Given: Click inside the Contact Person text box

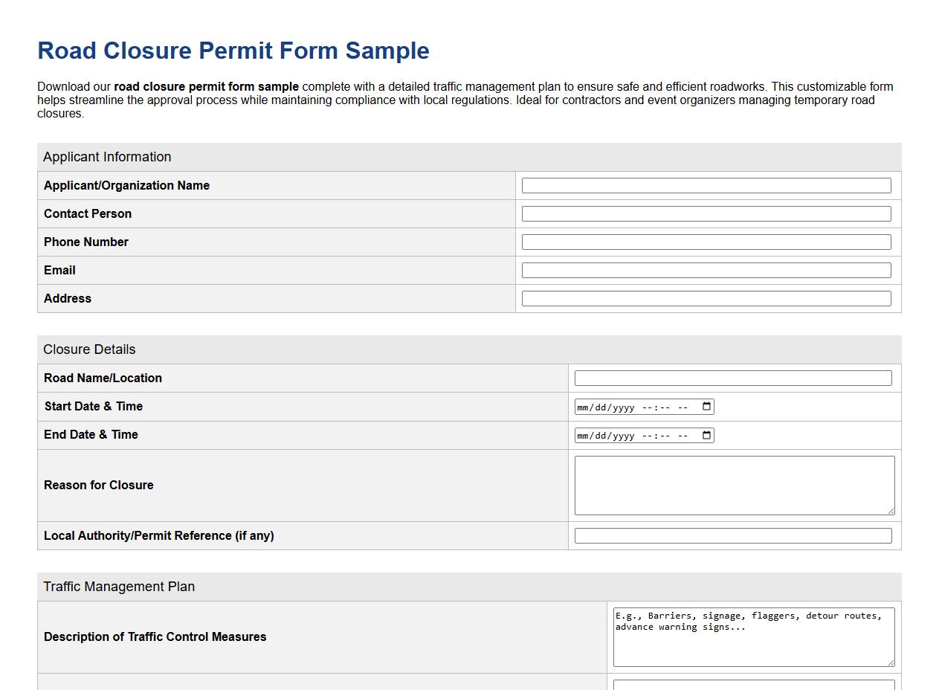Looking at the screenshot, I should 705,213.
